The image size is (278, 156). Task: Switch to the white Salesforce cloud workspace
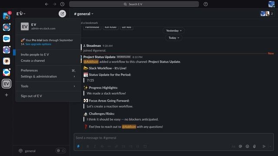tap(7, 39)
